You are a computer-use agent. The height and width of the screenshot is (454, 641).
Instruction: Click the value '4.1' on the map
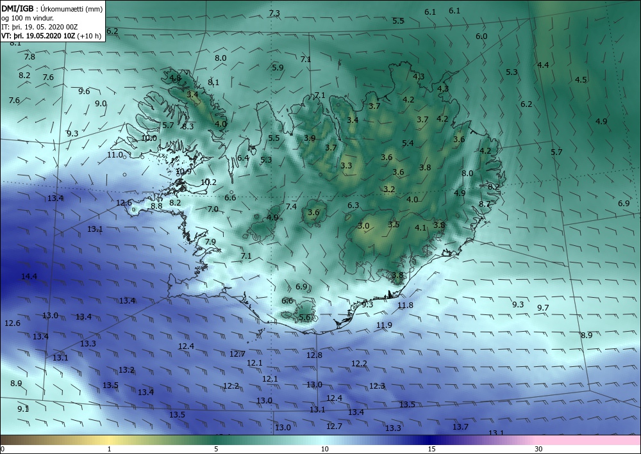420,228
